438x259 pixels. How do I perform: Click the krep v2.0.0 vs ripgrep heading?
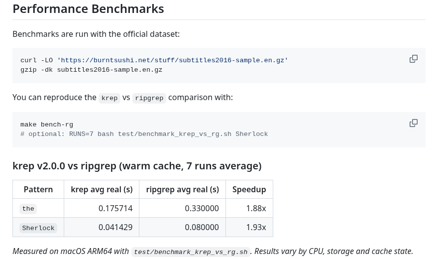point(137,166)
